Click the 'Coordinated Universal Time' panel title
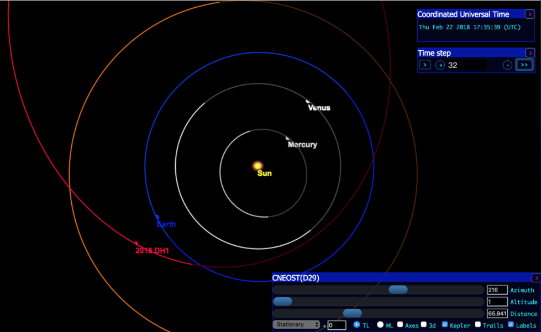The image size is (541, 332). point(463,14)
